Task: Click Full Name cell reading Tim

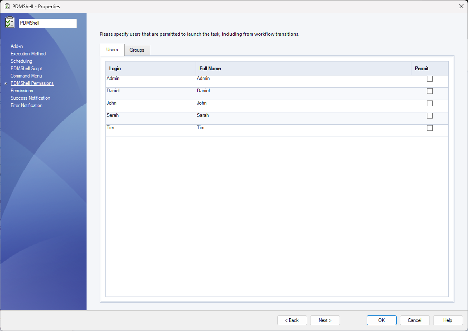Action: click(304, 130)
